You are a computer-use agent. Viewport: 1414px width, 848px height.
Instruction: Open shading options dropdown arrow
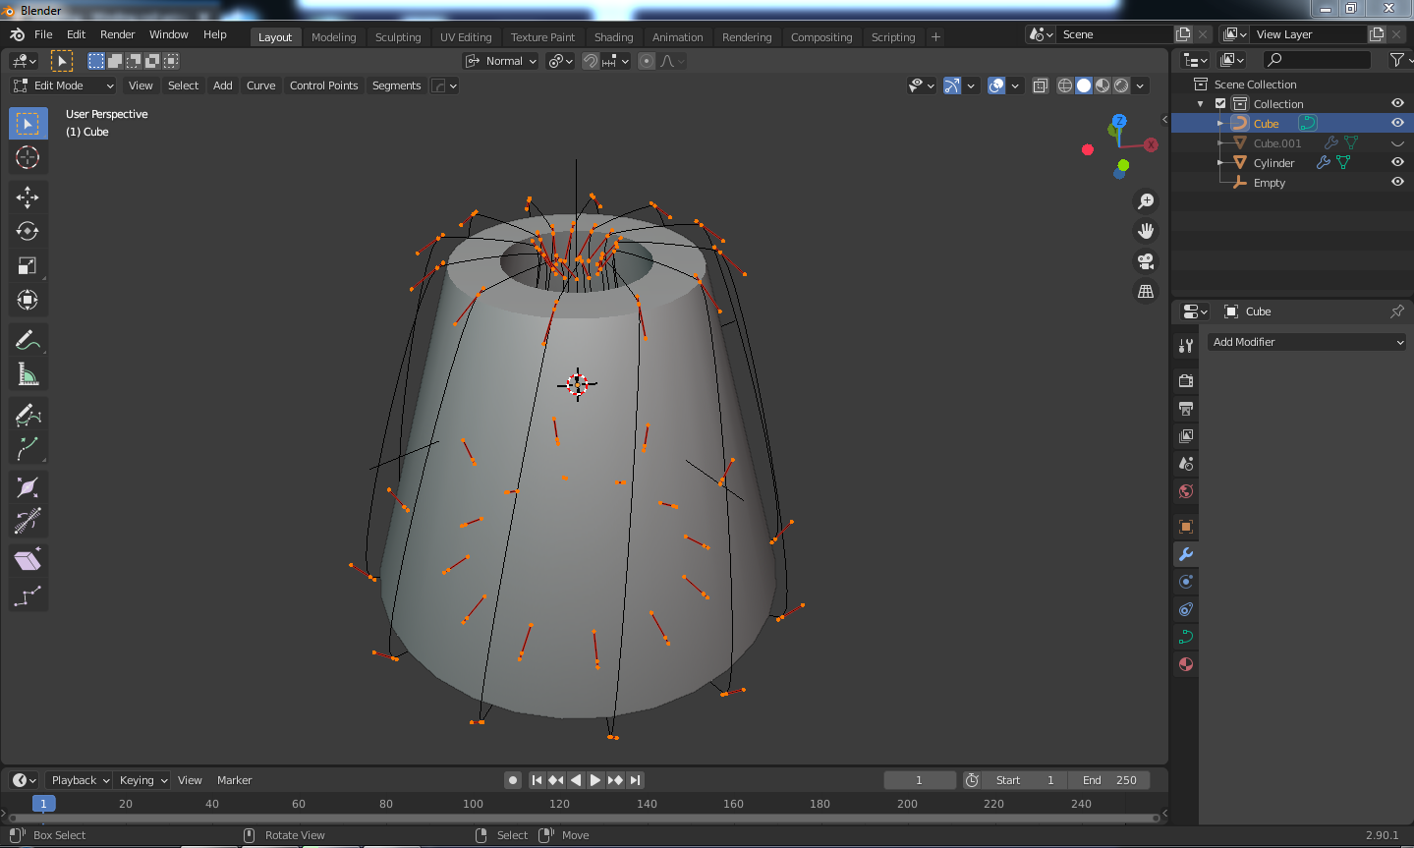(1140, 85)
